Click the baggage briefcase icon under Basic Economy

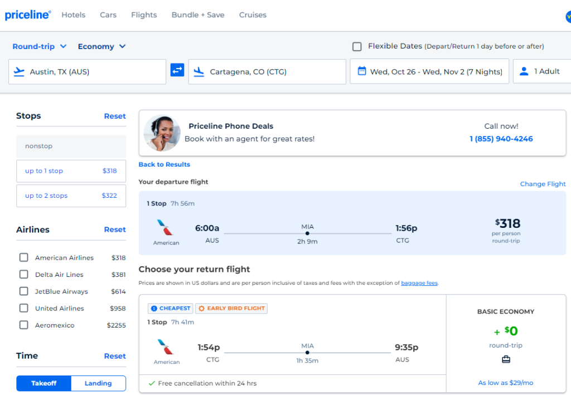pos(505,359)
